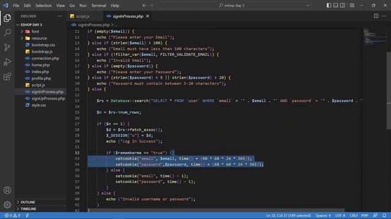Open the Customize Layout icon

pos(352,5)
